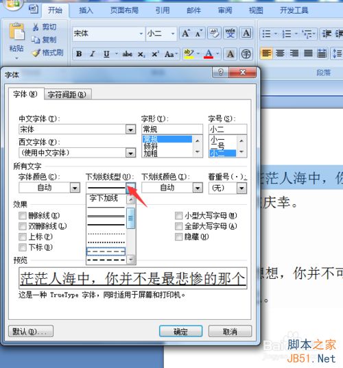Select the 字体 tab in the dialog

pyautogui.click(x=25, y=94)
